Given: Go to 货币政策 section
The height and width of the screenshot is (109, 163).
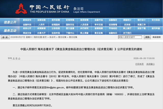Looking at the screenshot, I should click(56, 20).
